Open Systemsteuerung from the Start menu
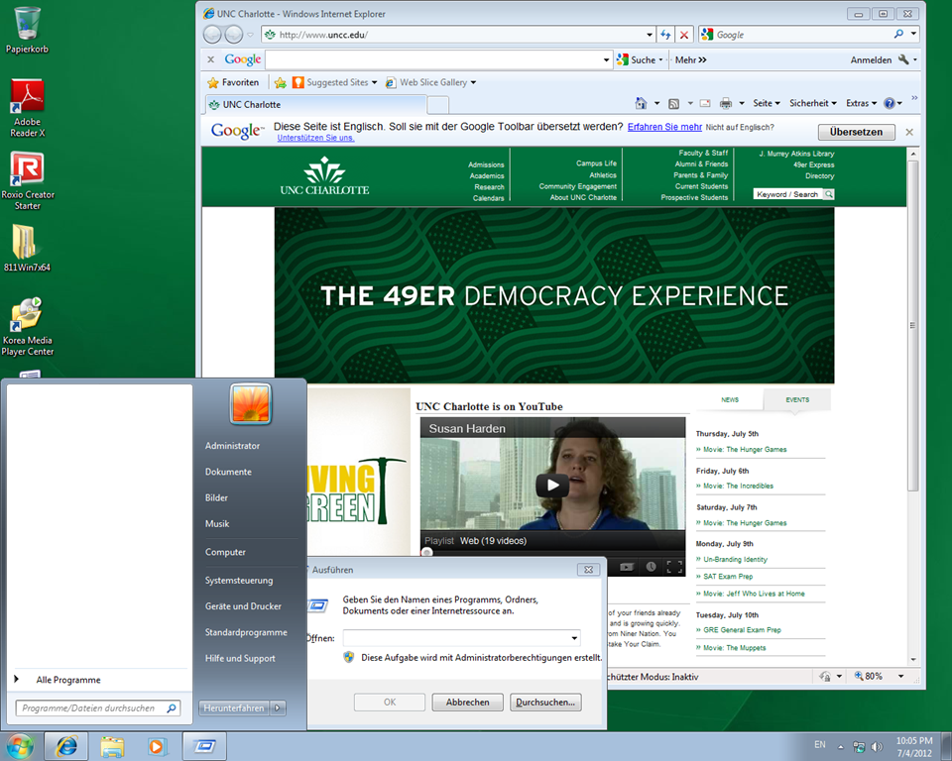This screenshot has width=952, height=761. [x=239, y=581]
